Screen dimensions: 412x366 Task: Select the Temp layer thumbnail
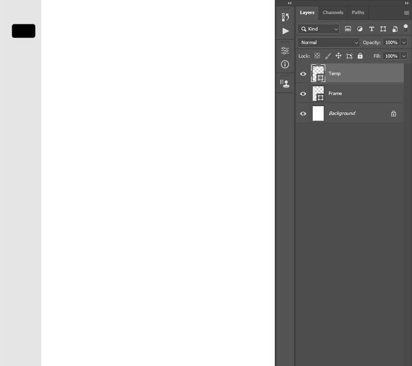(x=318, y=73)
